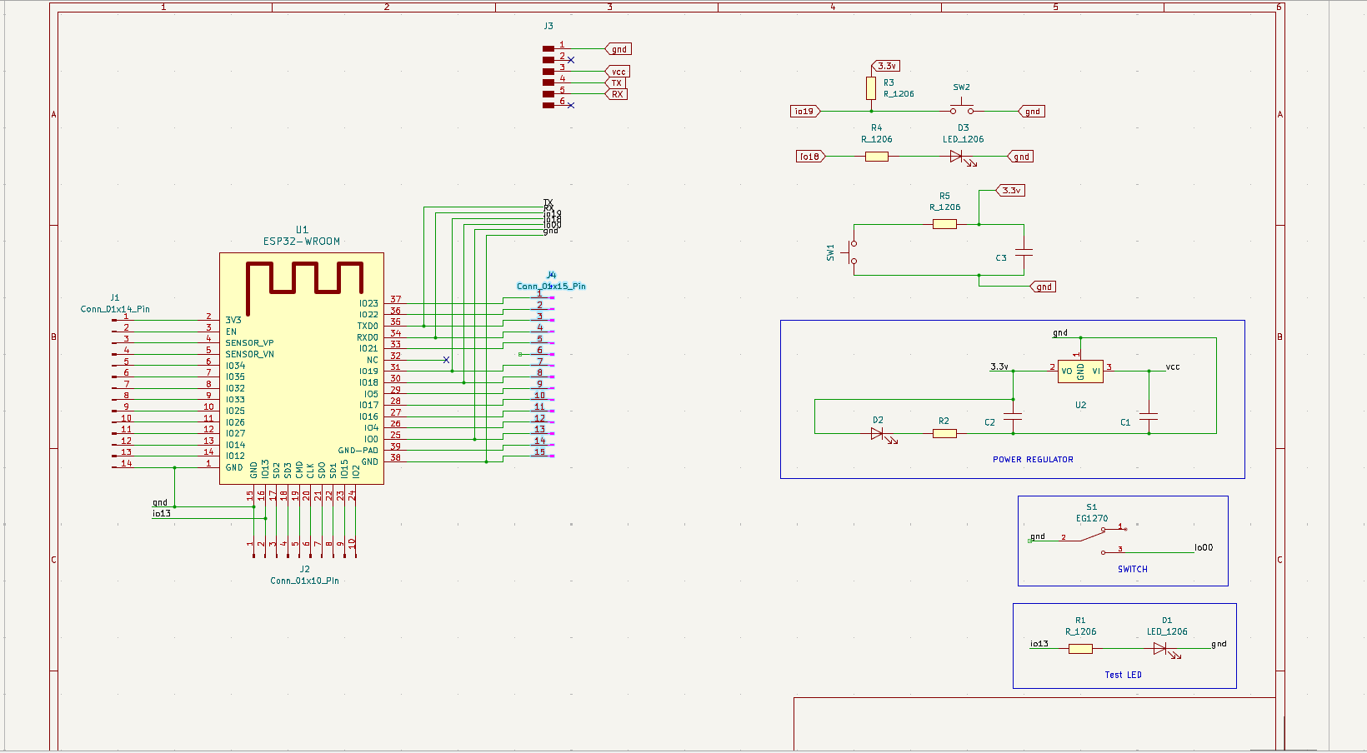The width and height of the screenshot is (1367, 753).
Task: Select the R5 resistor symbol
Action: click(944, 224)
